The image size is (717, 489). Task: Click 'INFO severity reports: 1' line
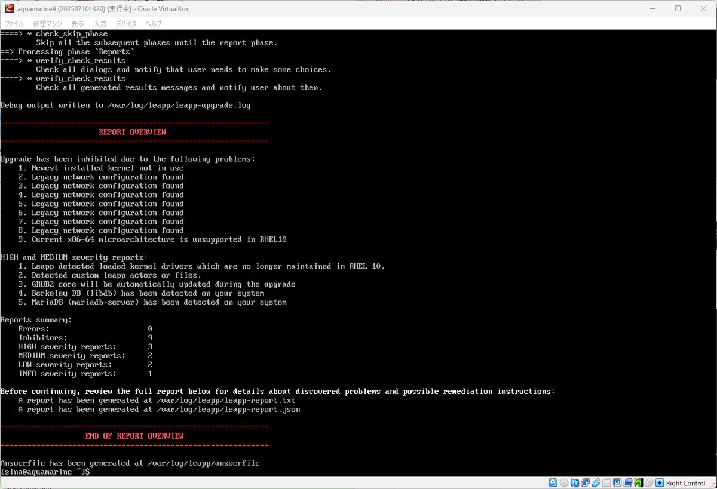pos(85,374)
